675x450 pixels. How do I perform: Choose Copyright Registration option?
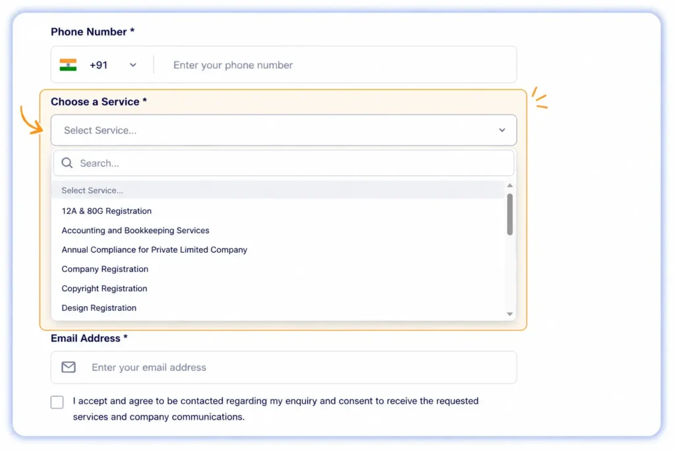point(104,288)
